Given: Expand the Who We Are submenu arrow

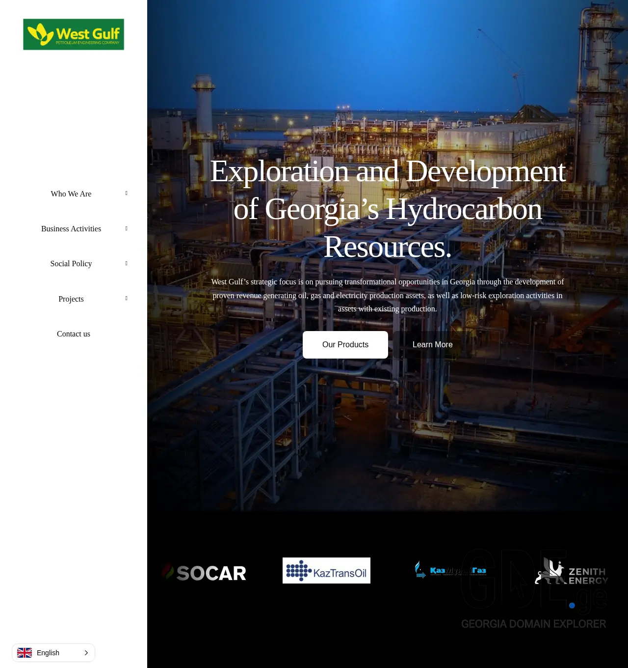Looking at the screenshot, I should tap(126, 193).
